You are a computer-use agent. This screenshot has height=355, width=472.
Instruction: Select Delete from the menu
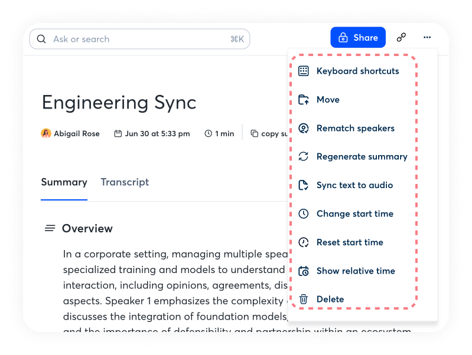tap(330, 299)
